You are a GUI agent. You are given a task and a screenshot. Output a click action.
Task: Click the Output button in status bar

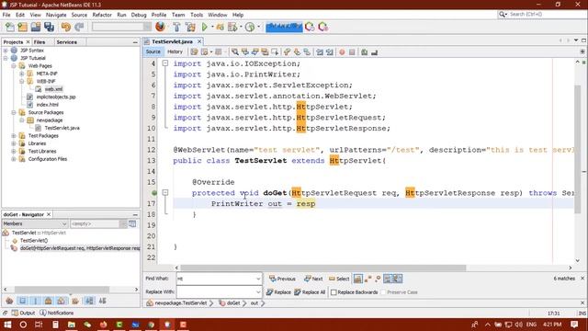(x=23, y=313)
